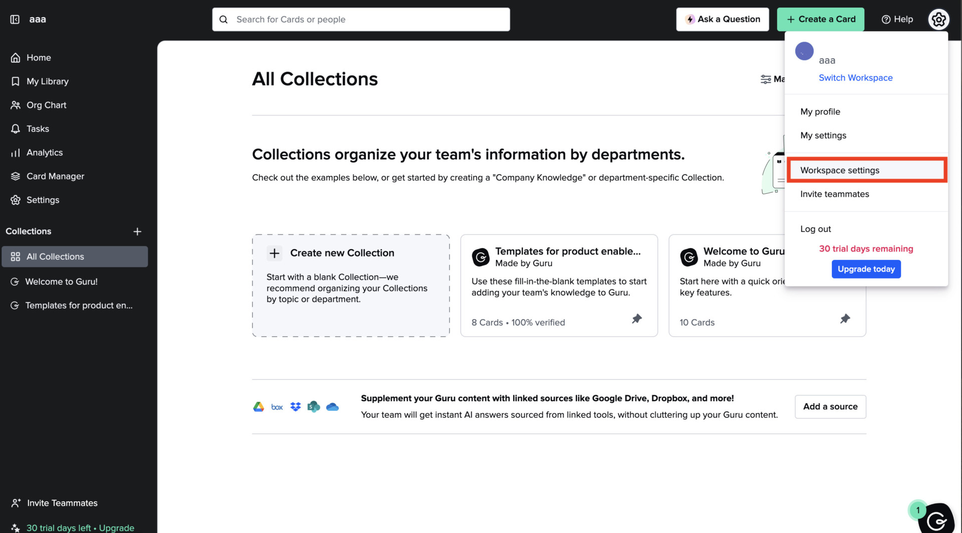Navigate to Home in the sidebar
The width and height of the screenshot is (962, 533).
pos(39,57)
